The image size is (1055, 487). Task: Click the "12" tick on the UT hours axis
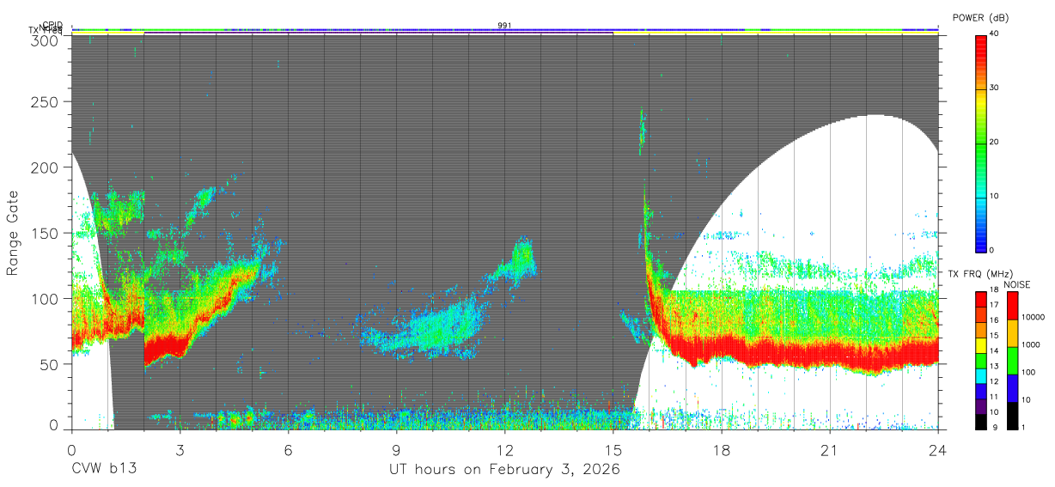click(x=504, y=449)
